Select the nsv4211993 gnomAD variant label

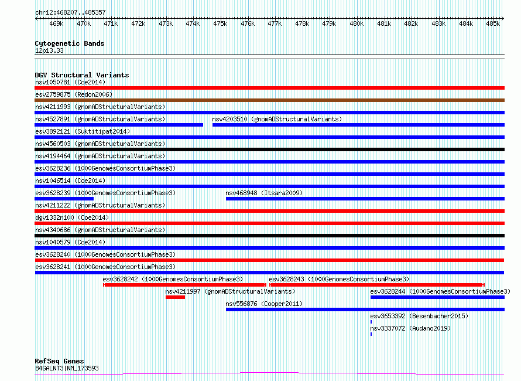[100, 107]
